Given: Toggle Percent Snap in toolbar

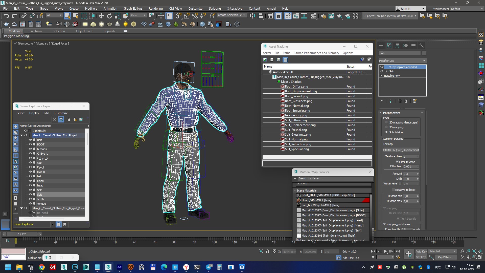Looking at the screenshot, I should [195, 16].
